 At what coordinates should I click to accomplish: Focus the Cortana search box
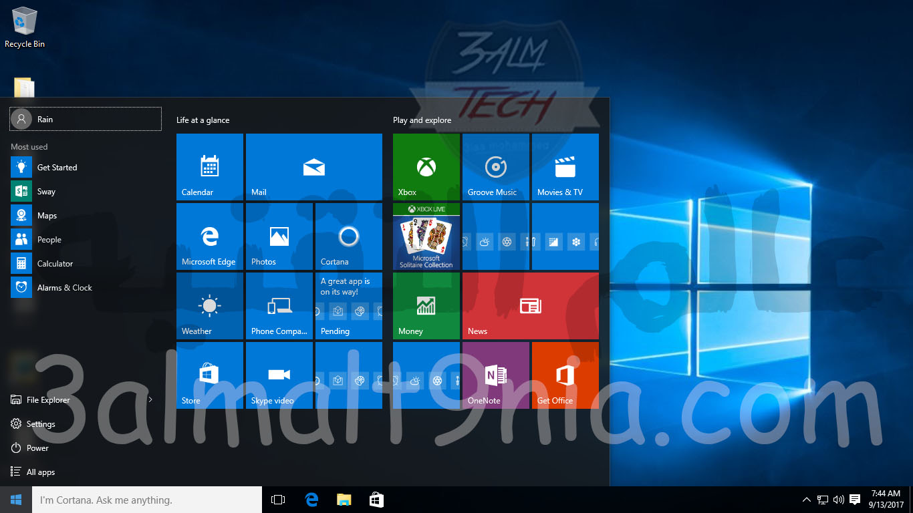point(147,500)
